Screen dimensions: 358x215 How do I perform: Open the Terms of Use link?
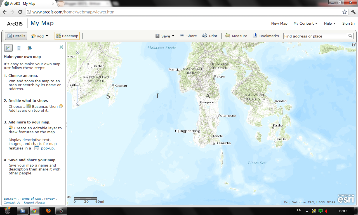(30, 198)
